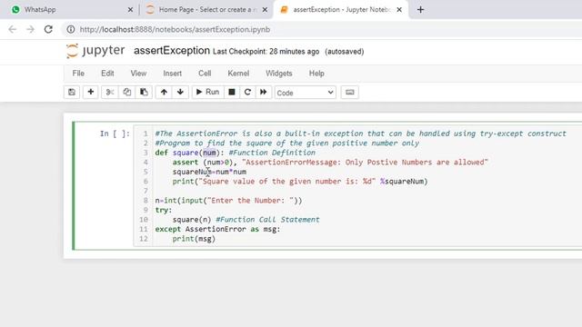This screenshot has width=582, height=327.
Task: Paste cells below icon
Action: point(144,93)
